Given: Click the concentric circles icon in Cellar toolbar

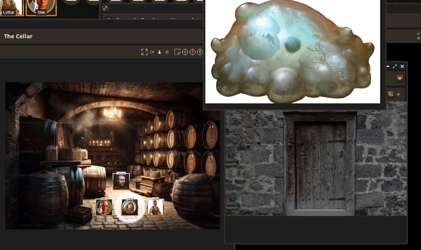Looking at the screenshot, I should (x=167, y=52).
